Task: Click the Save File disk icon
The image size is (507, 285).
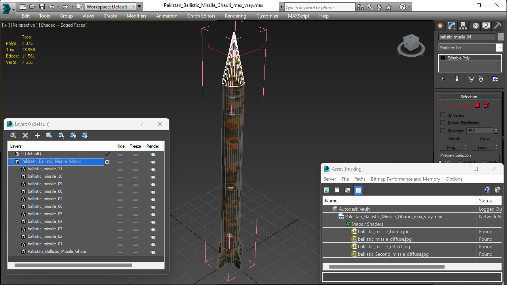Action: point(42,7)
